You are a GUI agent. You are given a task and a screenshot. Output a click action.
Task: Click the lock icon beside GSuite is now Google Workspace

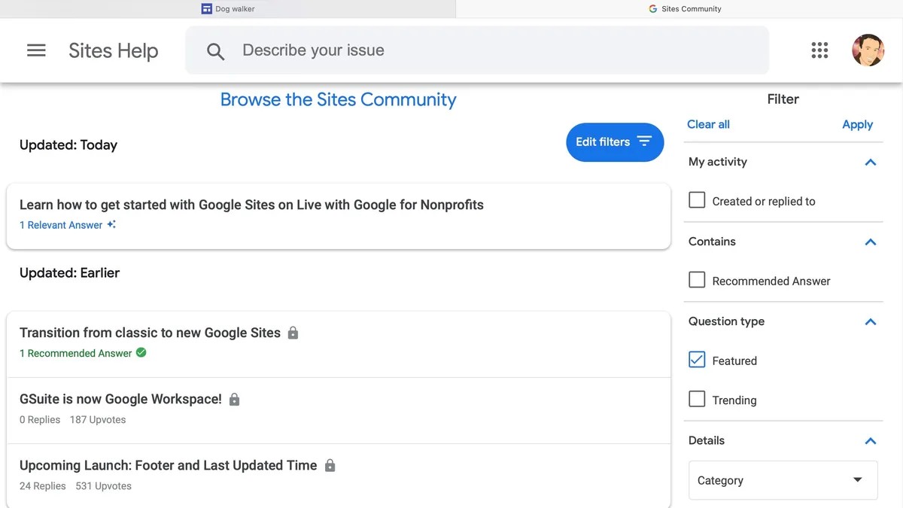[234, 398]
